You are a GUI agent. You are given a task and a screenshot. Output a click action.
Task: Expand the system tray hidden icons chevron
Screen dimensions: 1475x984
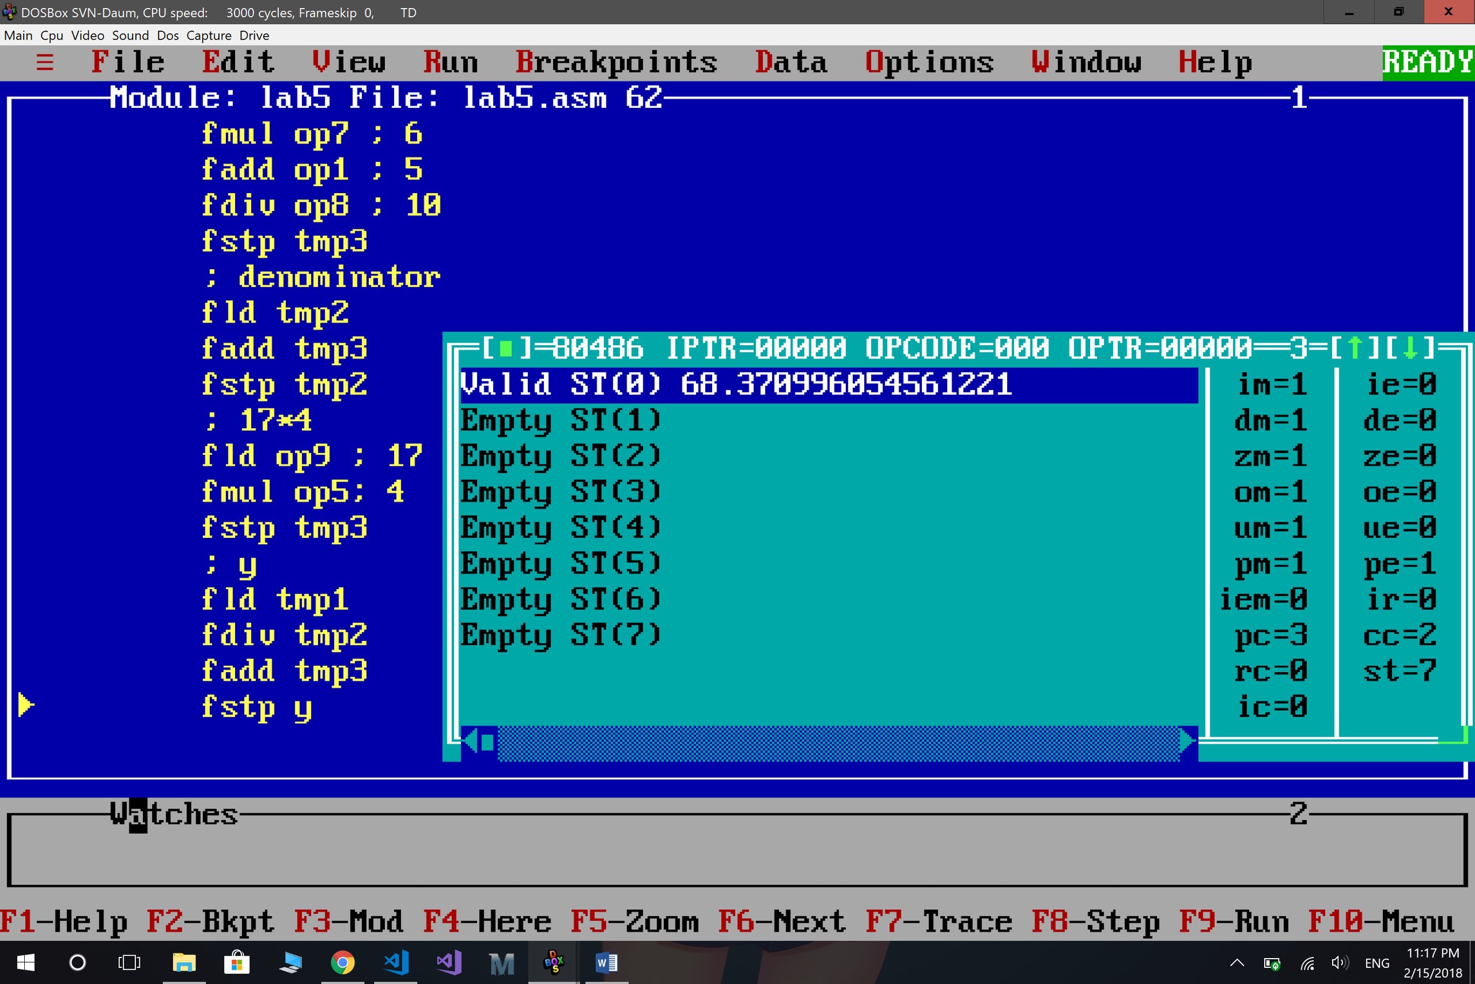click(x=1236, y=962)
